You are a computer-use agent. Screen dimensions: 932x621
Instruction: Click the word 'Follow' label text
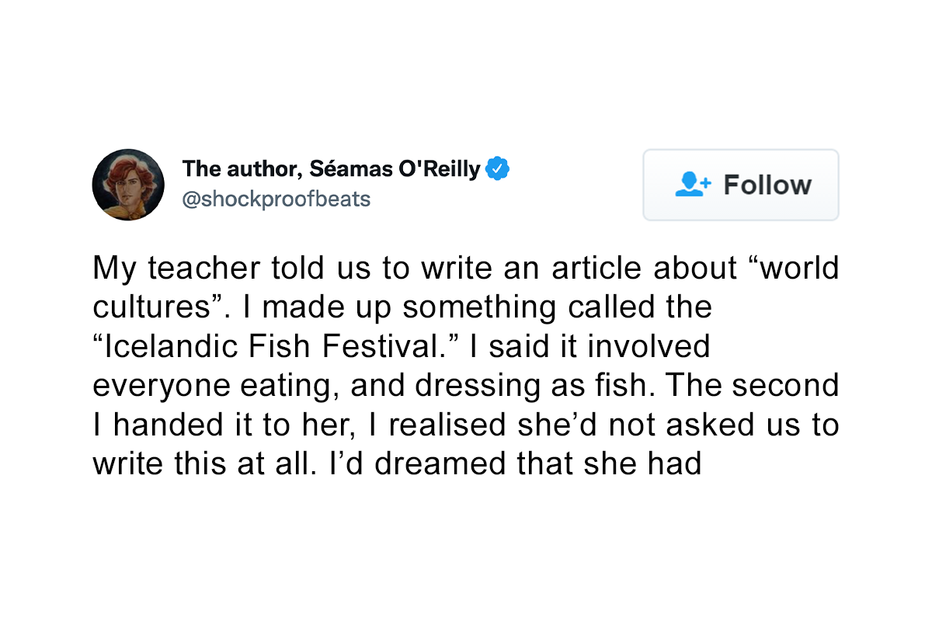click(767, 185)
